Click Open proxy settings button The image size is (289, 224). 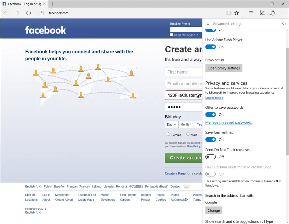(x=224, y=68)
